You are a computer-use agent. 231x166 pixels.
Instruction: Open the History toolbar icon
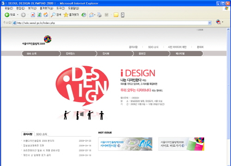[x=84, y=15]
